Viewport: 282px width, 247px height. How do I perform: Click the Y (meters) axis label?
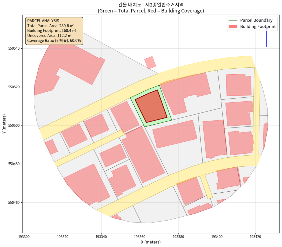pos(4,124)
